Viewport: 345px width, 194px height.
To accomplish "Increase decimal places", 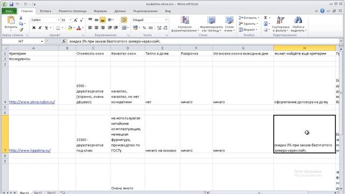I will pos(159,27).
